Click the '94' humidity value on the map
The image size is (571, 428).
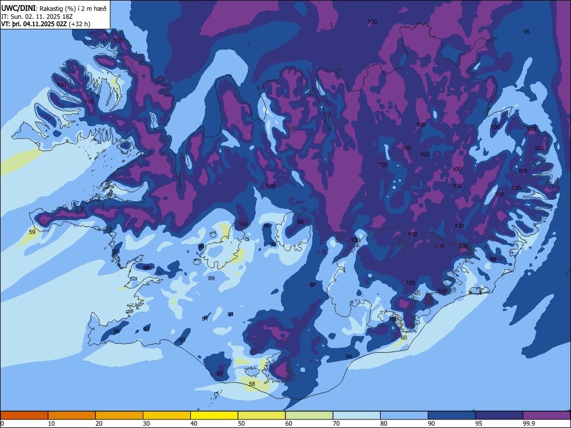coord(349,356)
